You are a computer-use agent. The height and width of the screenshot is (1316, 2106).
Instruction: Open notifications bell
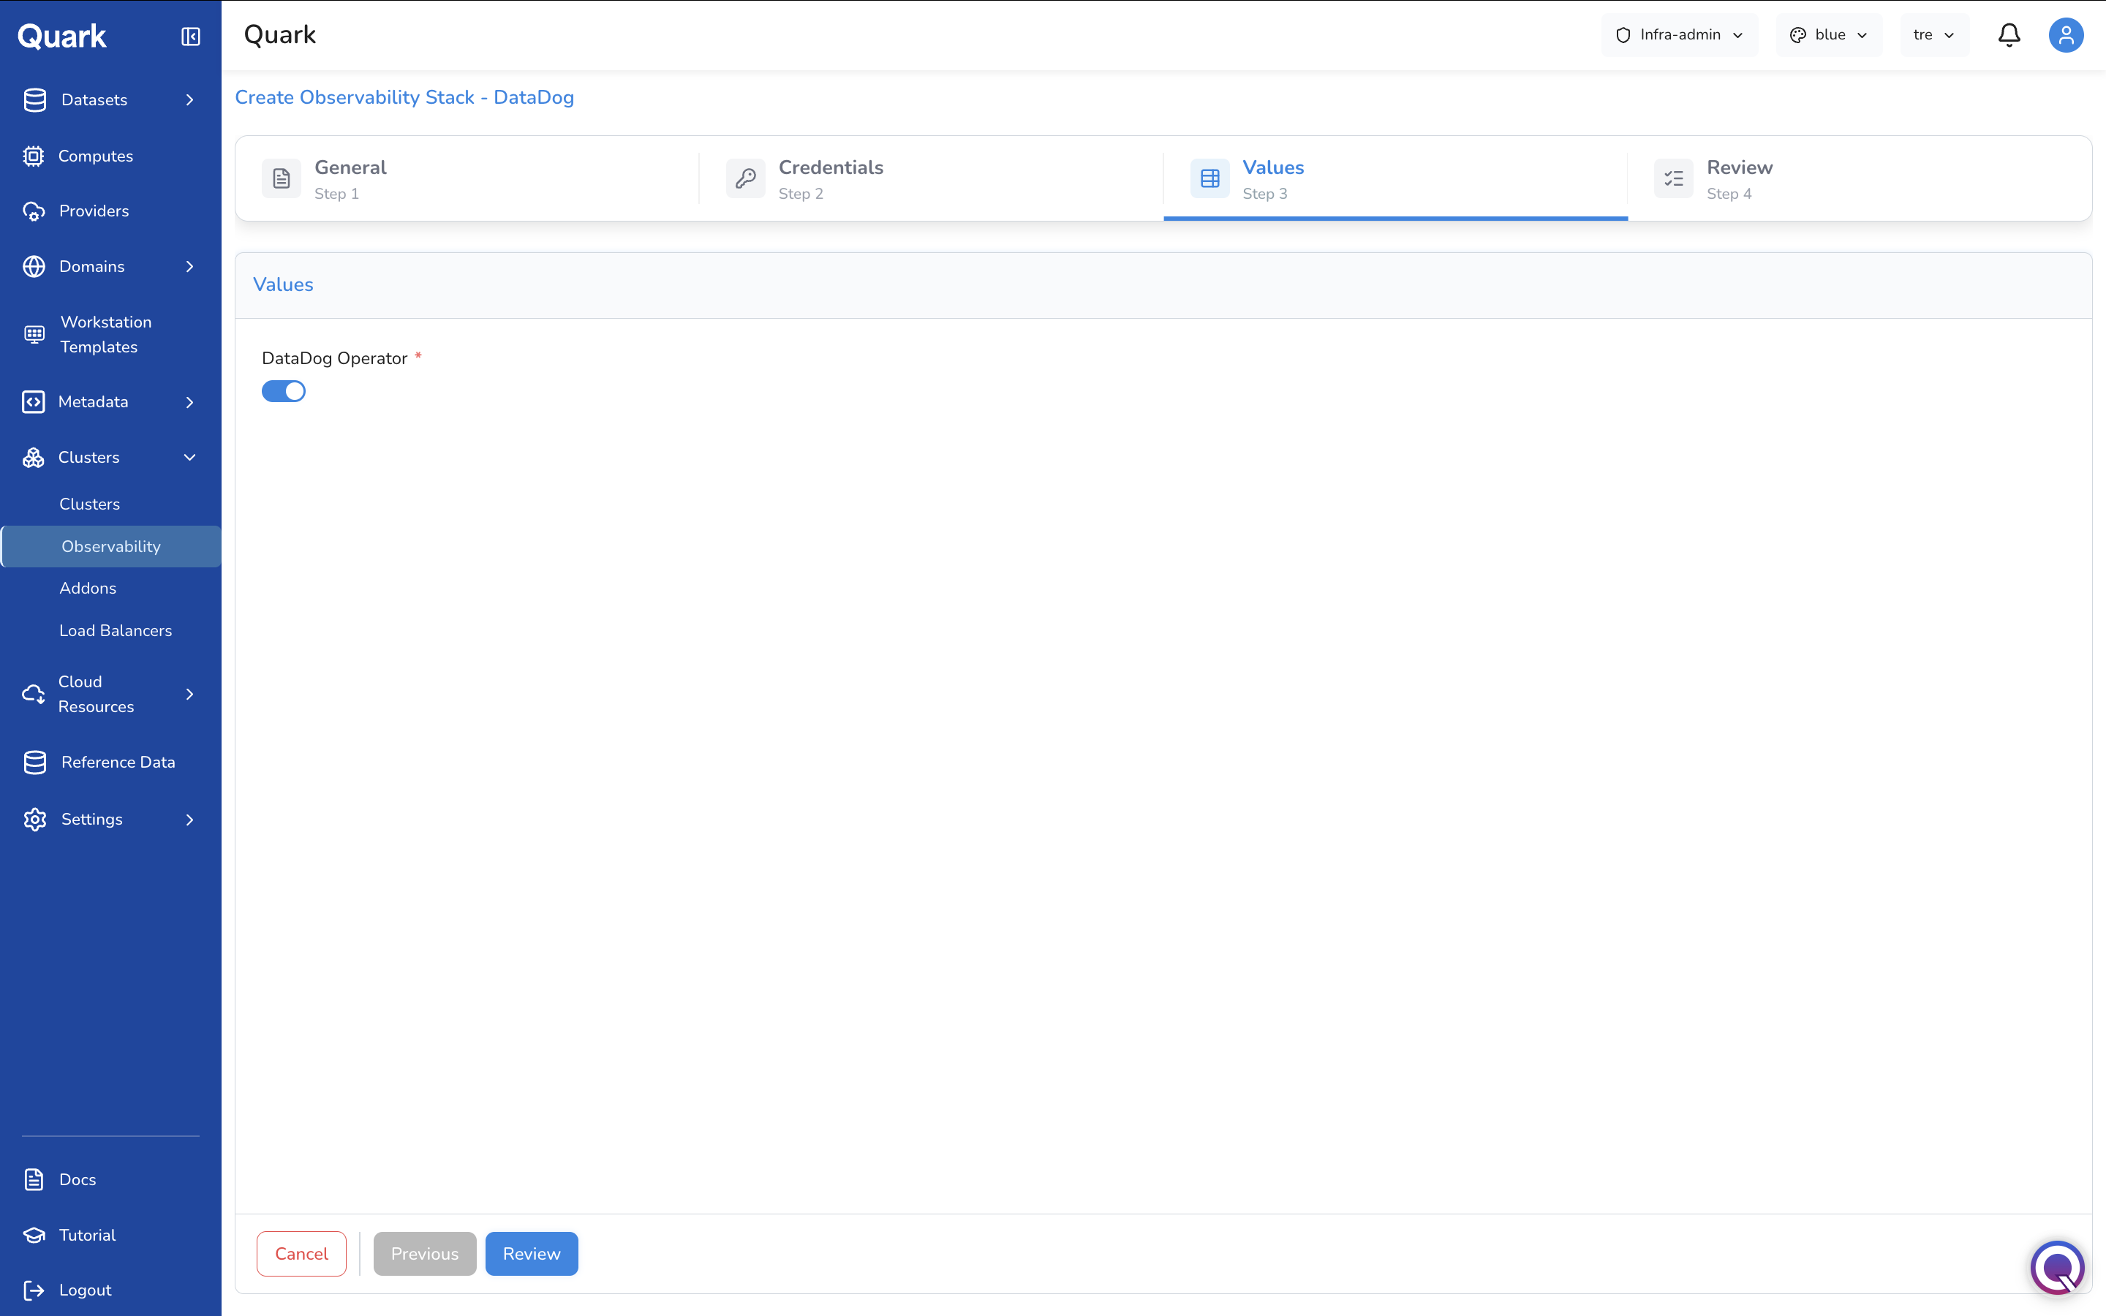click(2009, 35)
